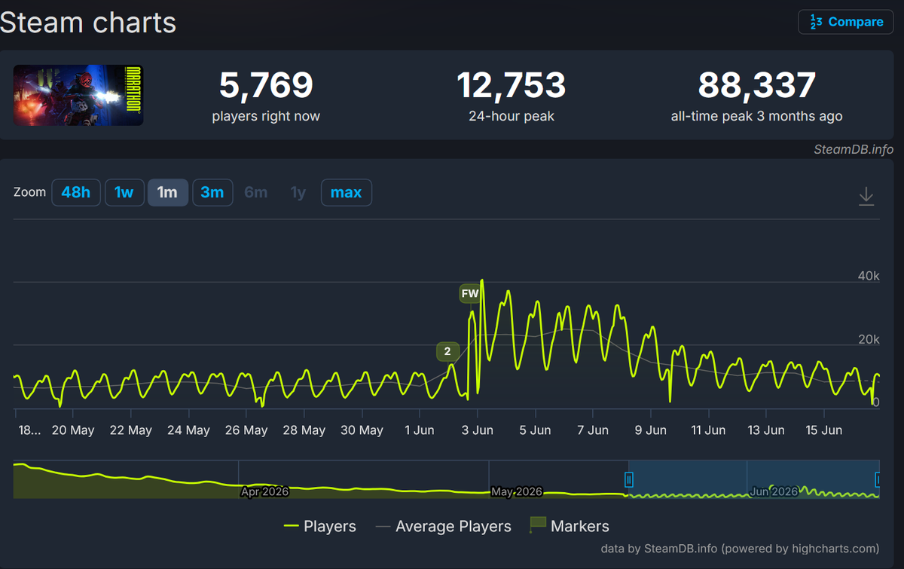Click the 9 Jun axis label

[651, 430]
